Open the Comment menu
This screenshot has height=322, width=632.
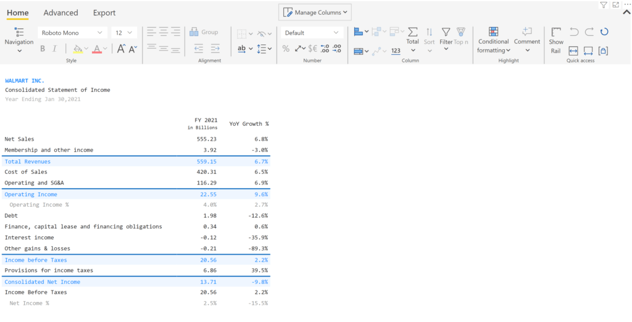tap(527, 40)
